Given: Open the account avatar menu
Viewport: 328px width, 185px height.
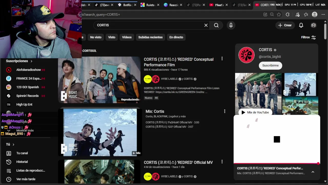Looking at the screenshot, I should tap(313, 25).
